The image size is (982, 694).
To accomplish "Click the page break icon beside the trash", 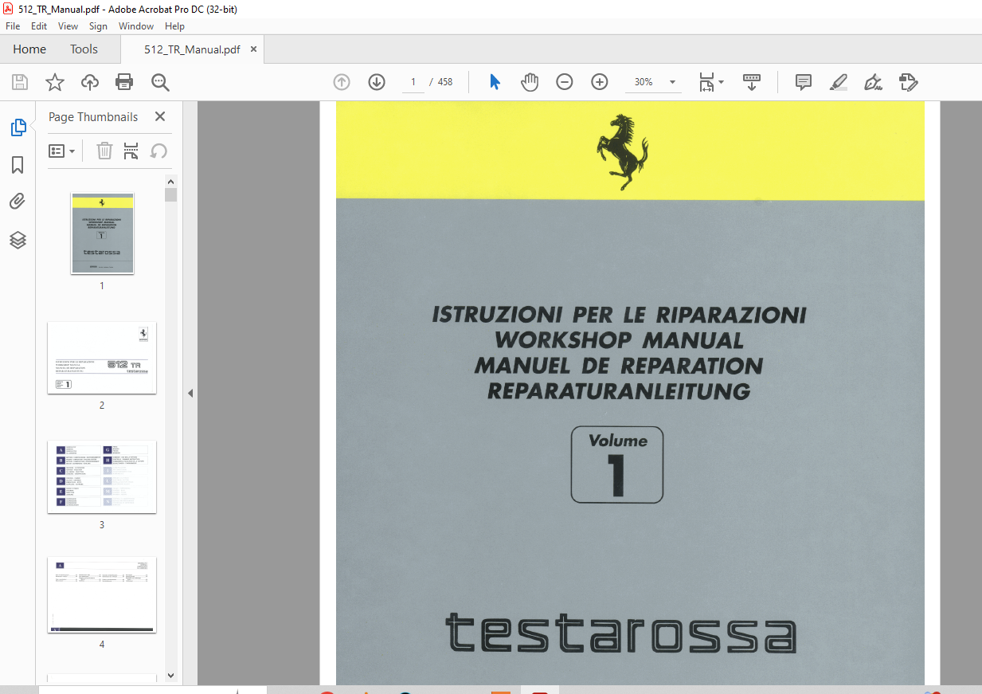I will tap(131, 151).
